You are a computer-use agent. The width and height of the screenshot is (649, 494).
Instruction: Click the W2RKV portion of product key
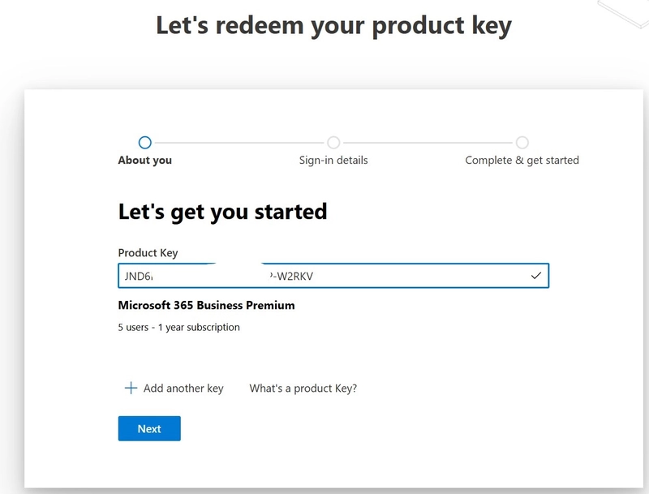click(x=295, y=276)
